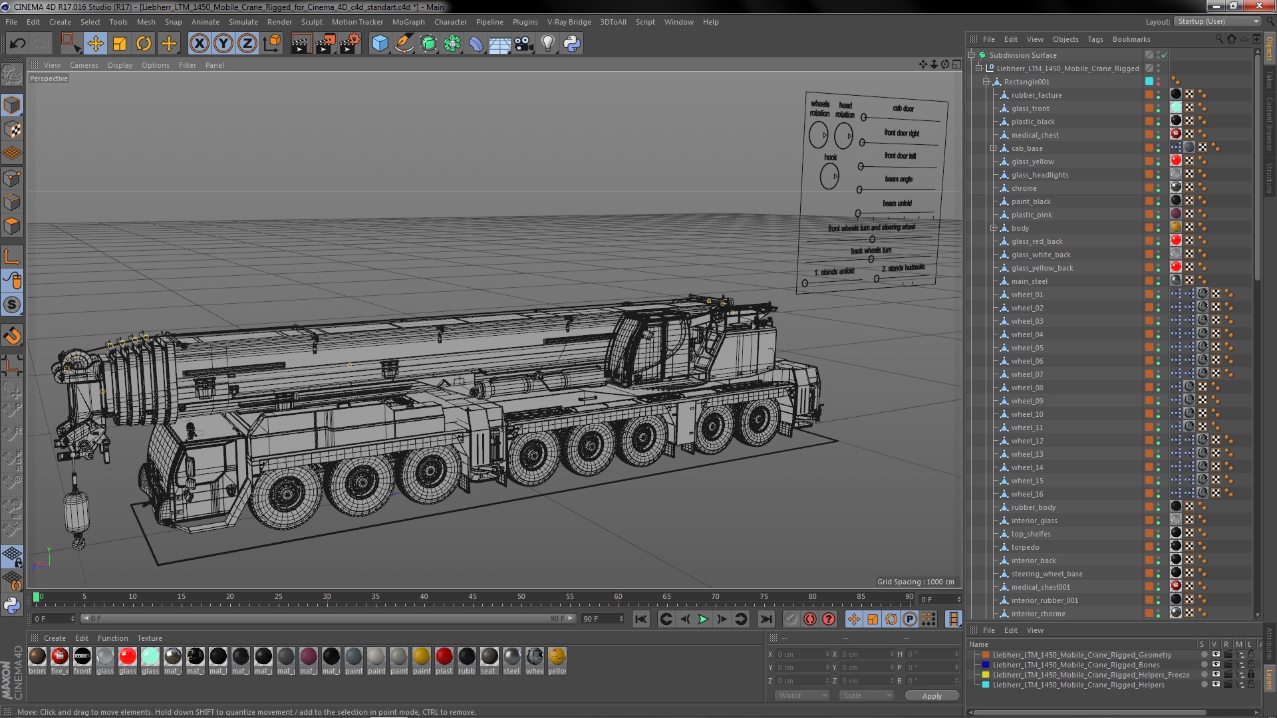Toggle Subdivision Surface enable checkmark
Screen dimensions: 1277x718
pyautogui.click(x=1165, y=55)
